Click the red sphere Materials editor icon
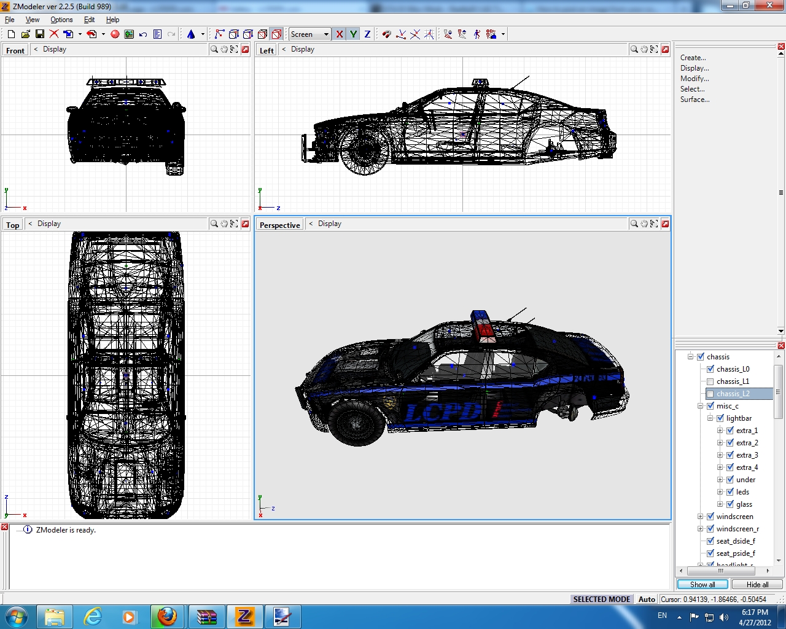The height and width of the screenshot is (629, 786). (115, 34)
